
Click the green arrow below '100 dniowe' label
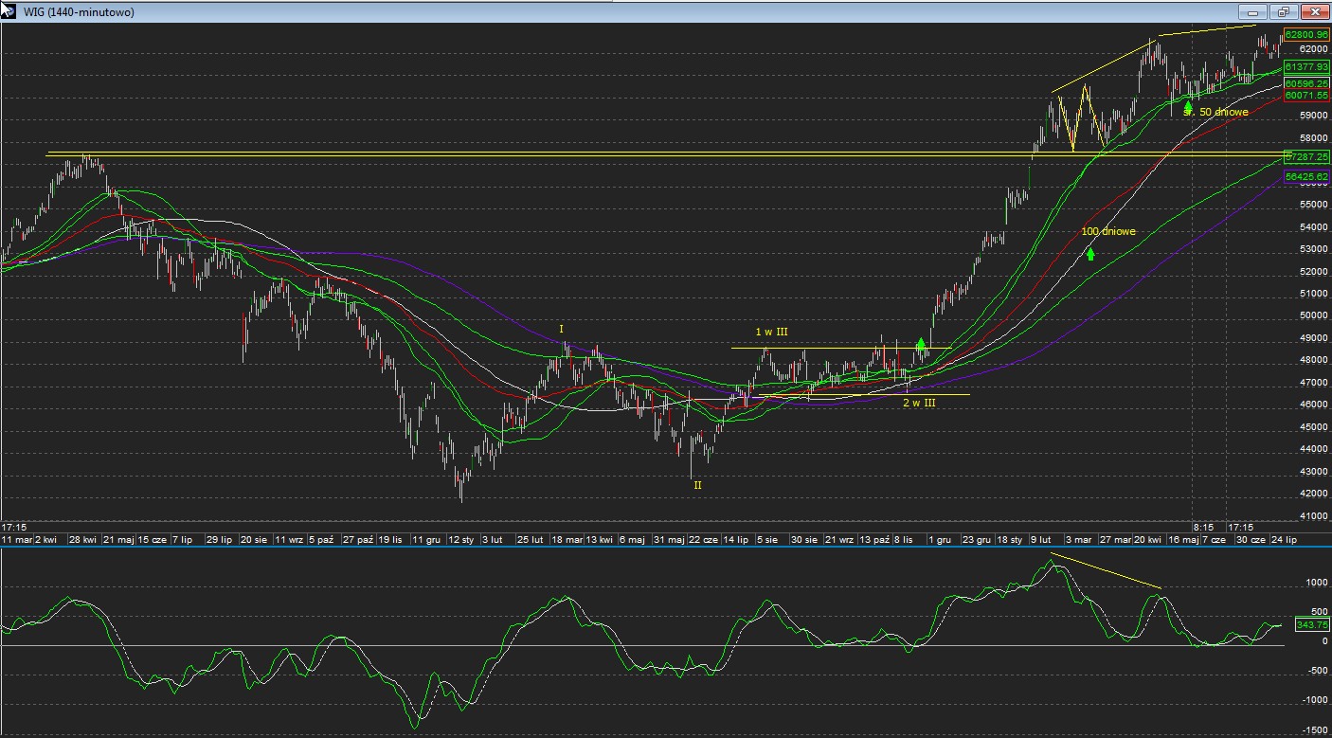[x=1090, y=253]
